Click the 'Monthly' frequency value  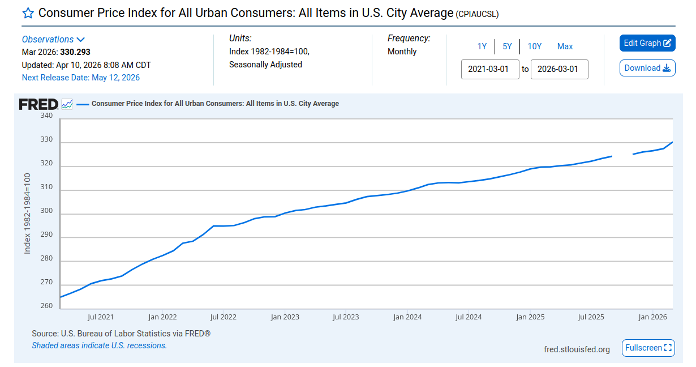(x=402, y=52)
